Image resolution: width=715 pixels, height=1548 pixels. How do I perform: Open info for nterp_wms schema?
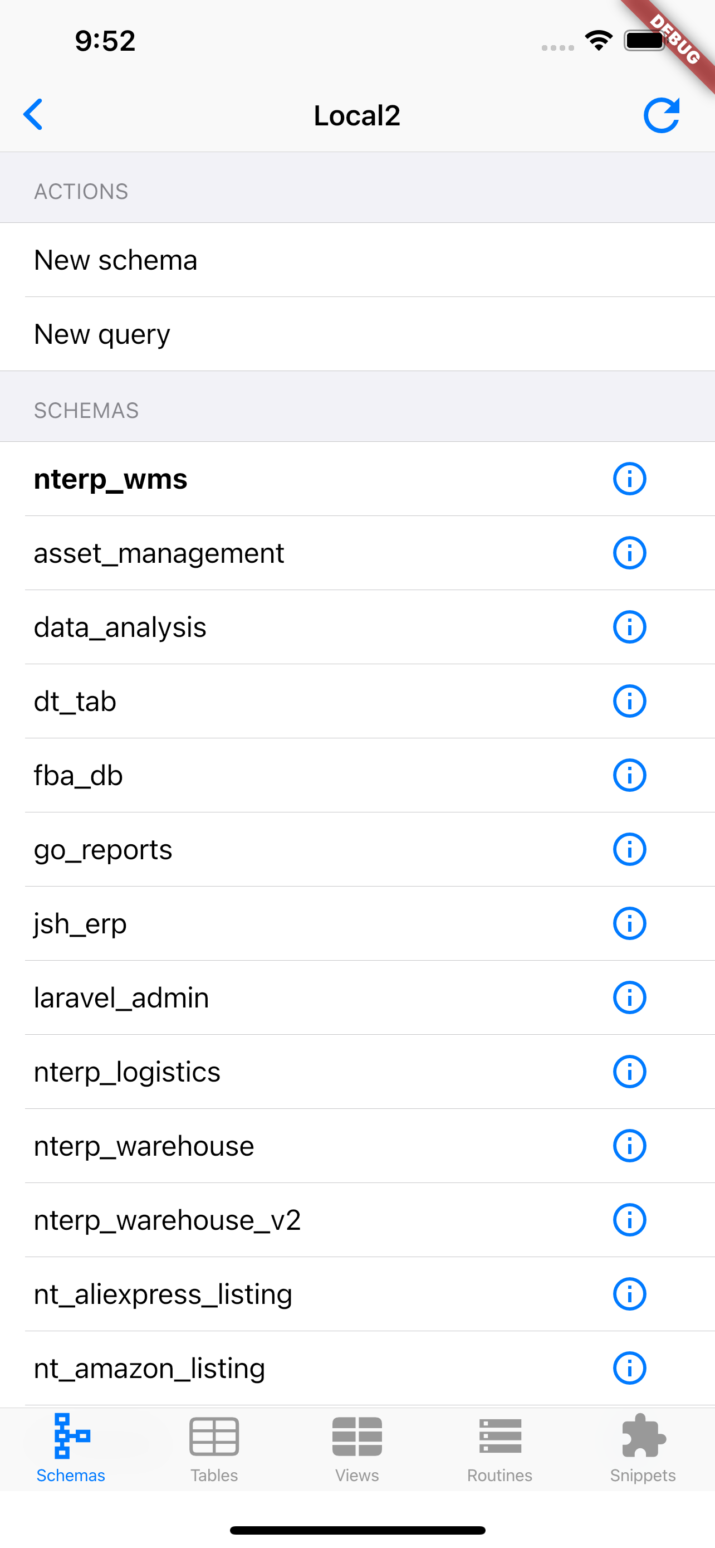coord(629,479)
